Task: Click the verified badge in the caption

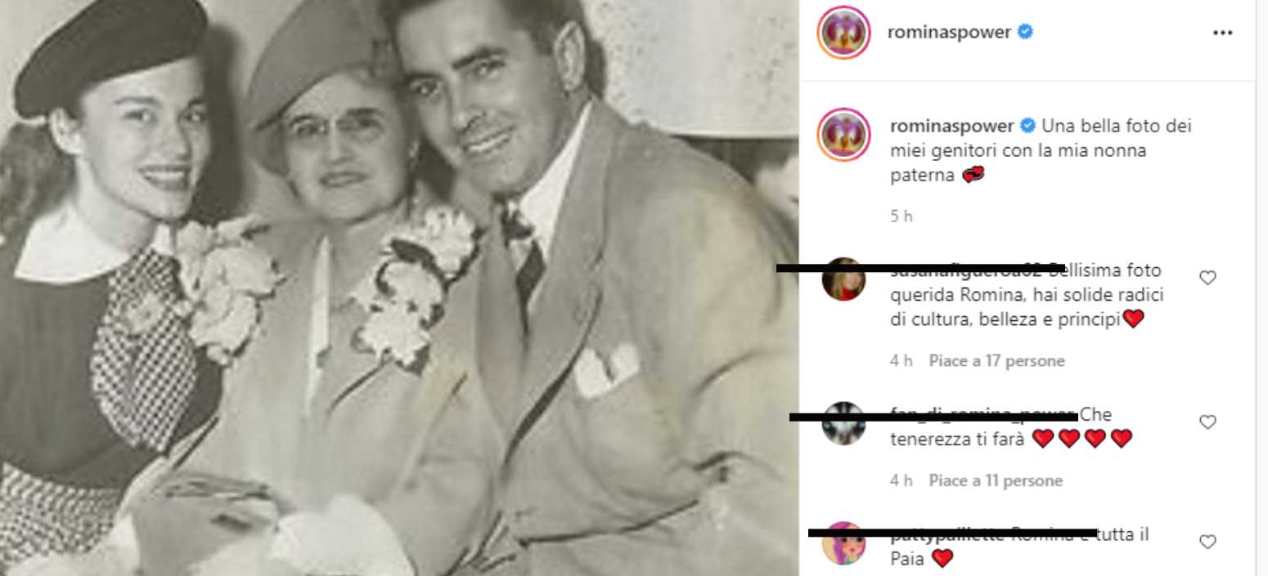Action: tap(1027, 127)
